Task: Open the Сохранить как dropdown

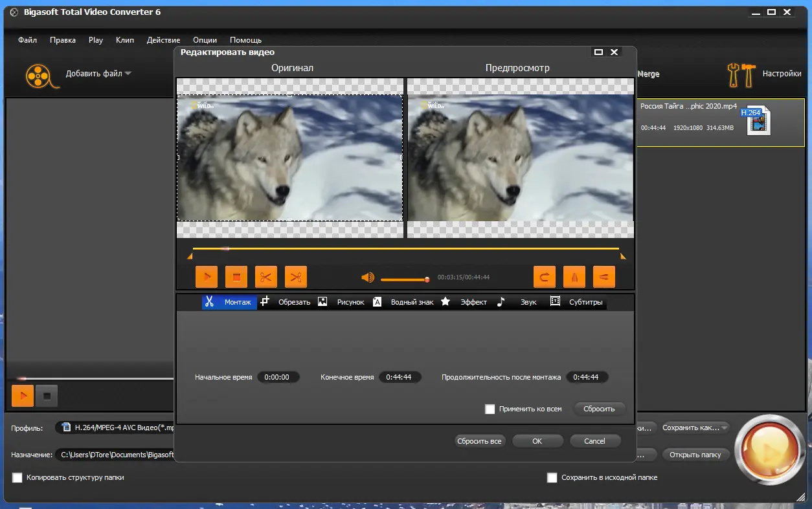Action: coord(695,428)
